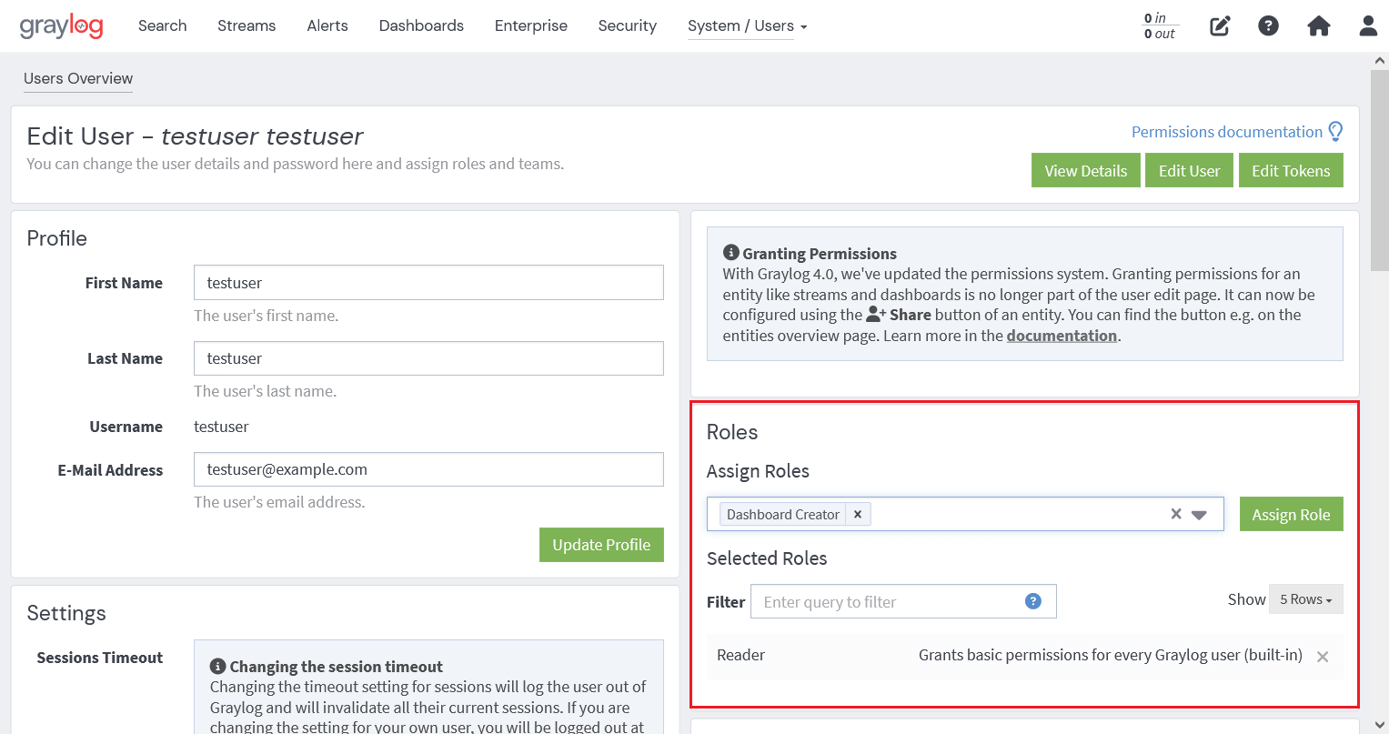
Task: Open the Permissions documentation link
Action: pyautogui.click(x=1227, y=132)
